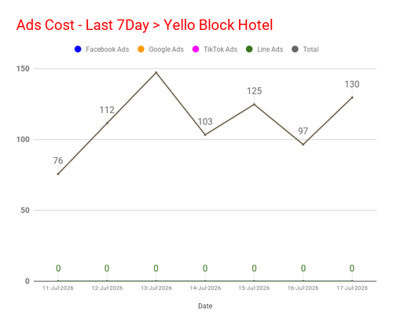Click the green Line Ads legend dot

(x=249, y=49)
